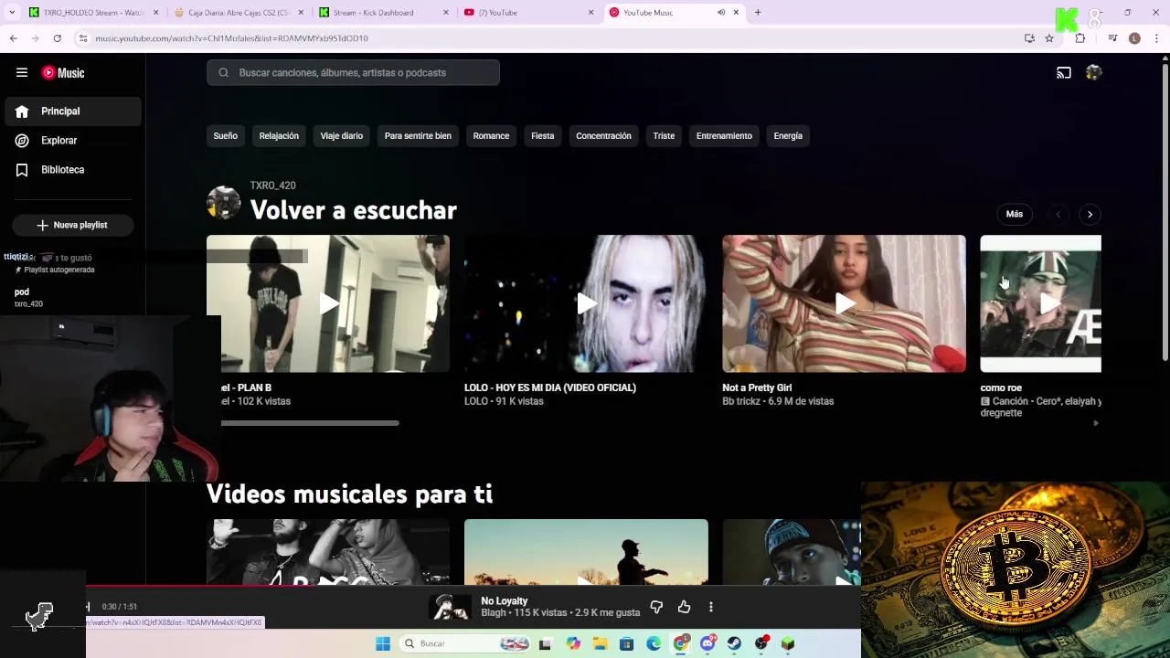The width and height of the screenshot is (1170, 658).
Task: Select the Fiesta mood chip
Action: tap(542, 136)
